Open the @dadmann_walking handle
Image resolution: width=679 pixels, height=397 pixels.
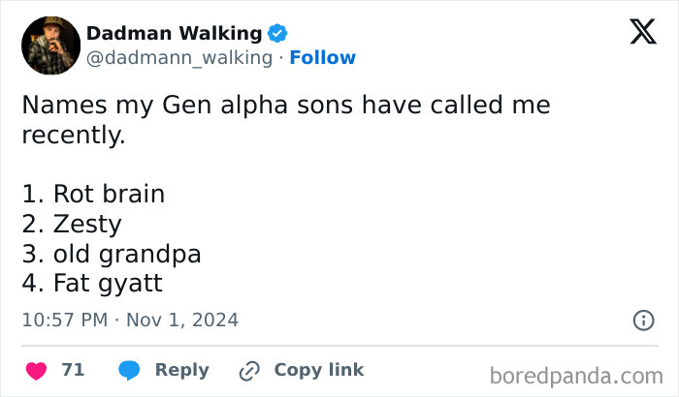pyautogui.click(x=179, y=58)
